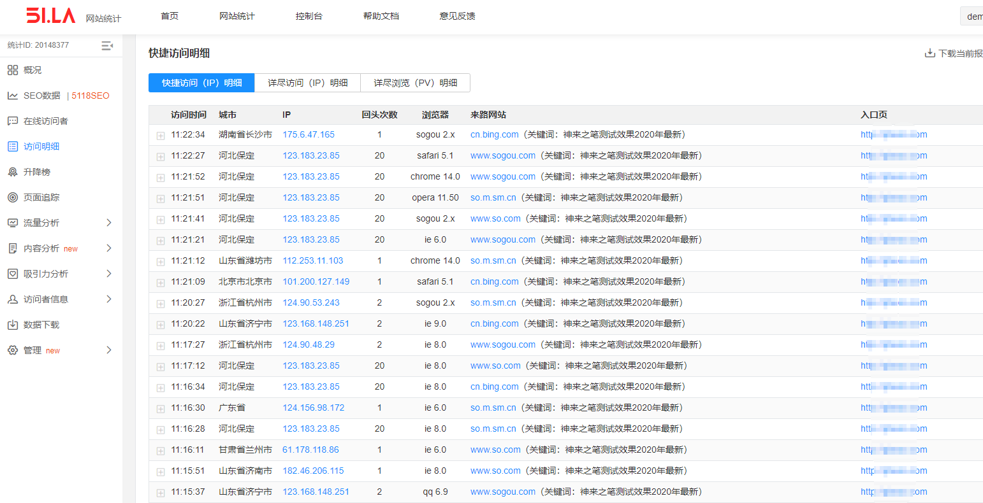This screenshot has height=503, width=983.
Task: Expand the 11:22:34 row plus icon
Action: (x=160, y=134)
